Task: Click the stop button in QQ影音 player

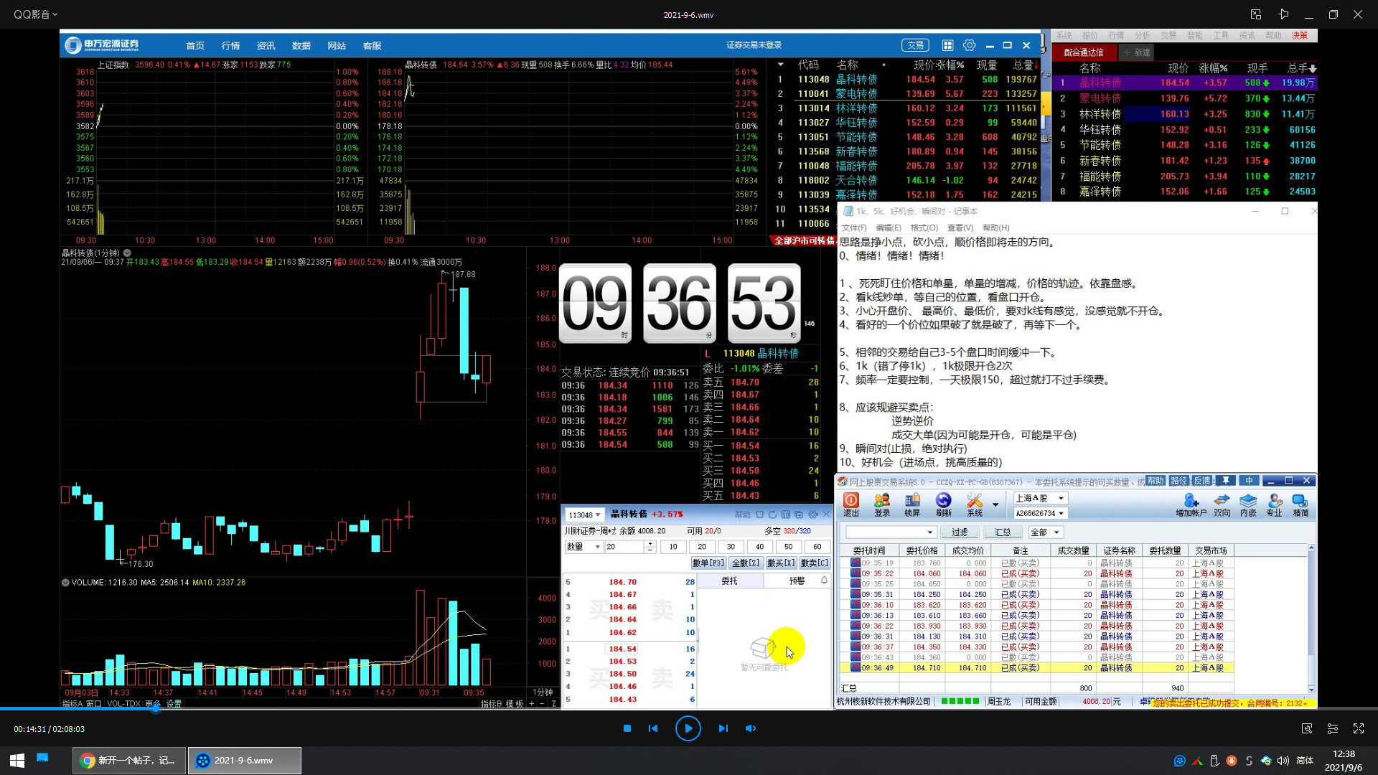Action: 627,728
